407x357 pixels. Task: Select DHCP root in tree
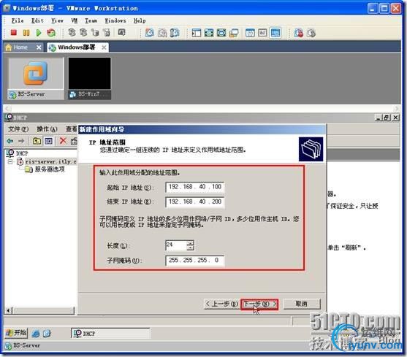tap(17, 153)
